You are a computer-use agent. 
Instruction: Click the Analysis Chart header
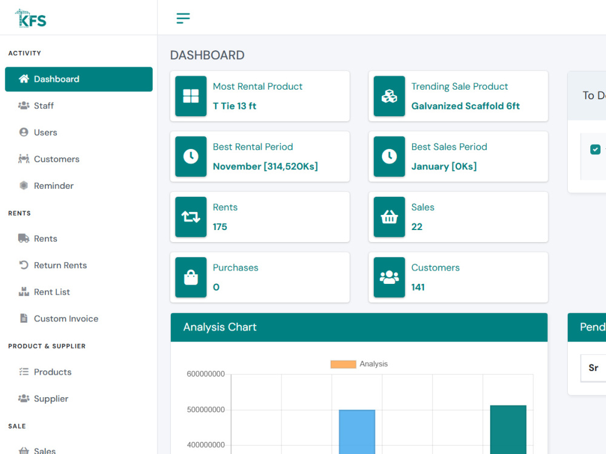tap(359, 327)
